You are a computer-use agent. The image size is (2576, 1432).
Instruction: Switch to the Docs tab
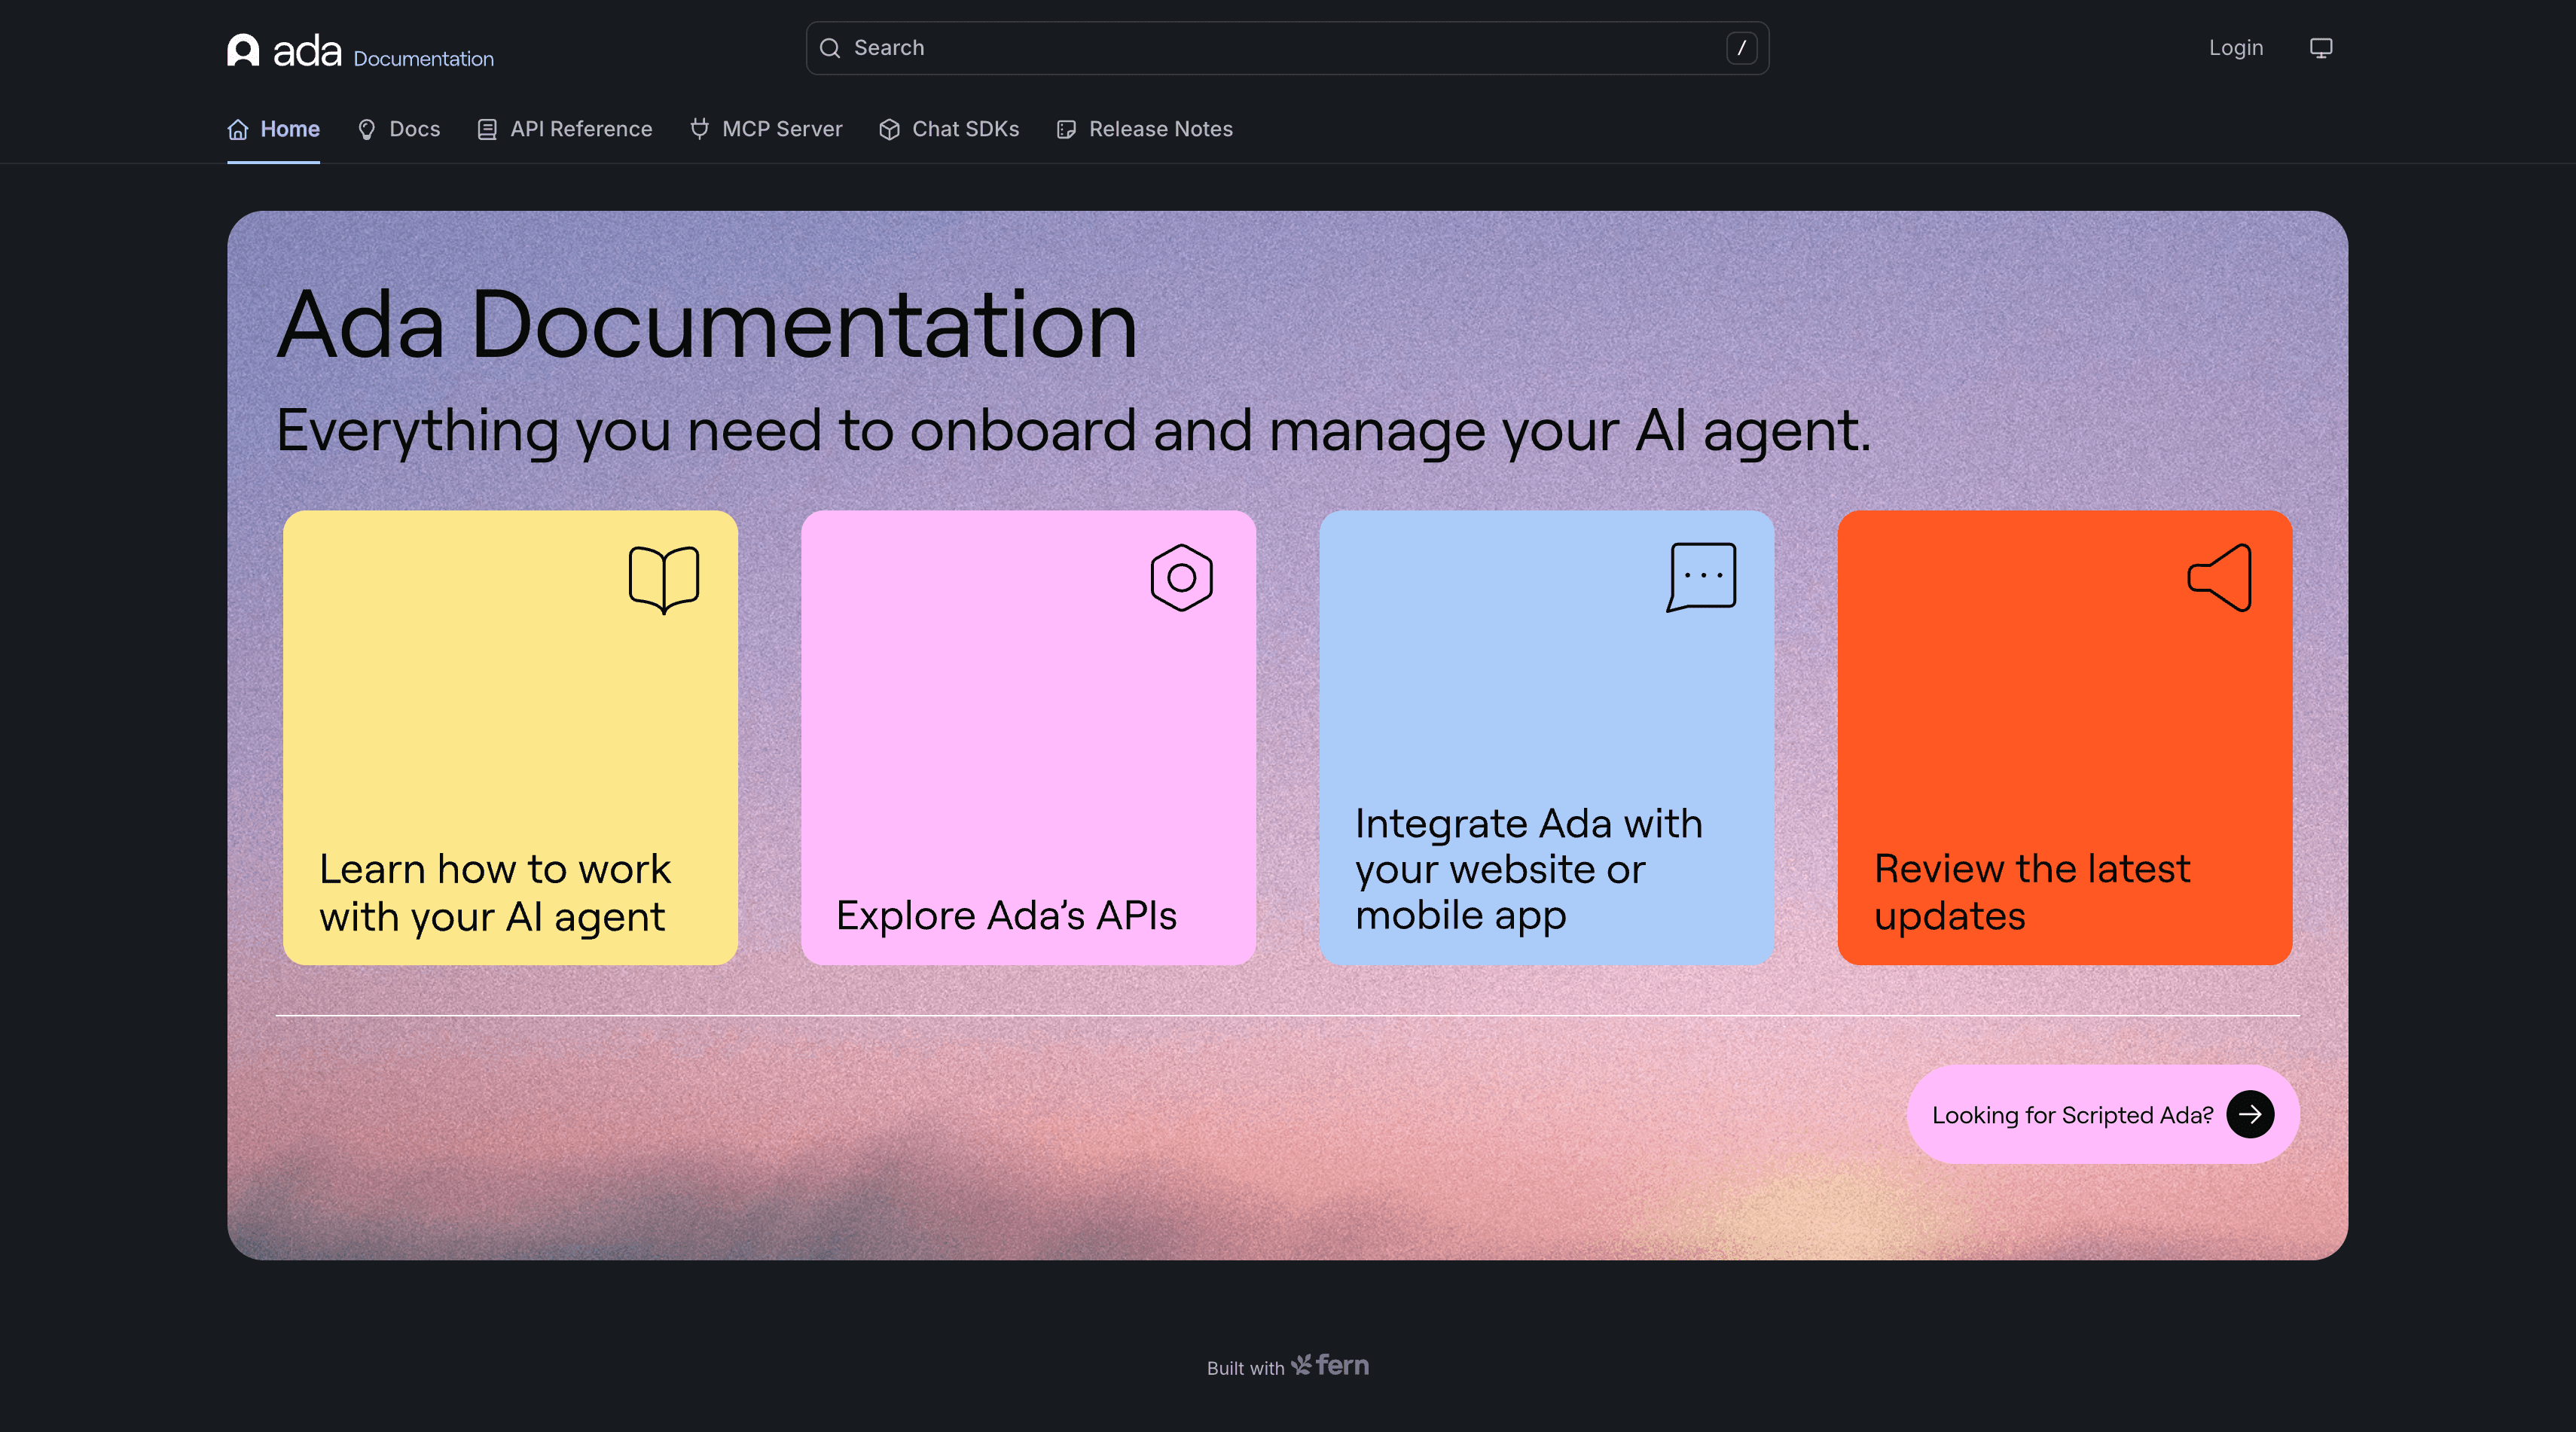[399, 129]
